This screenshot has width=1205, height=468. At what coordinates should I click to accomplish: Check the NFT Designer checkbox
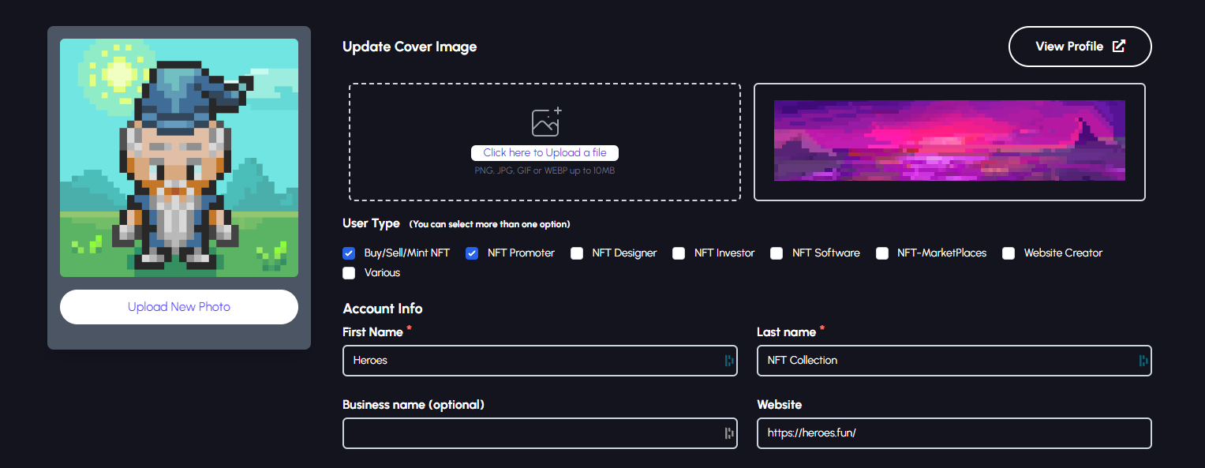tap(577, 253)
